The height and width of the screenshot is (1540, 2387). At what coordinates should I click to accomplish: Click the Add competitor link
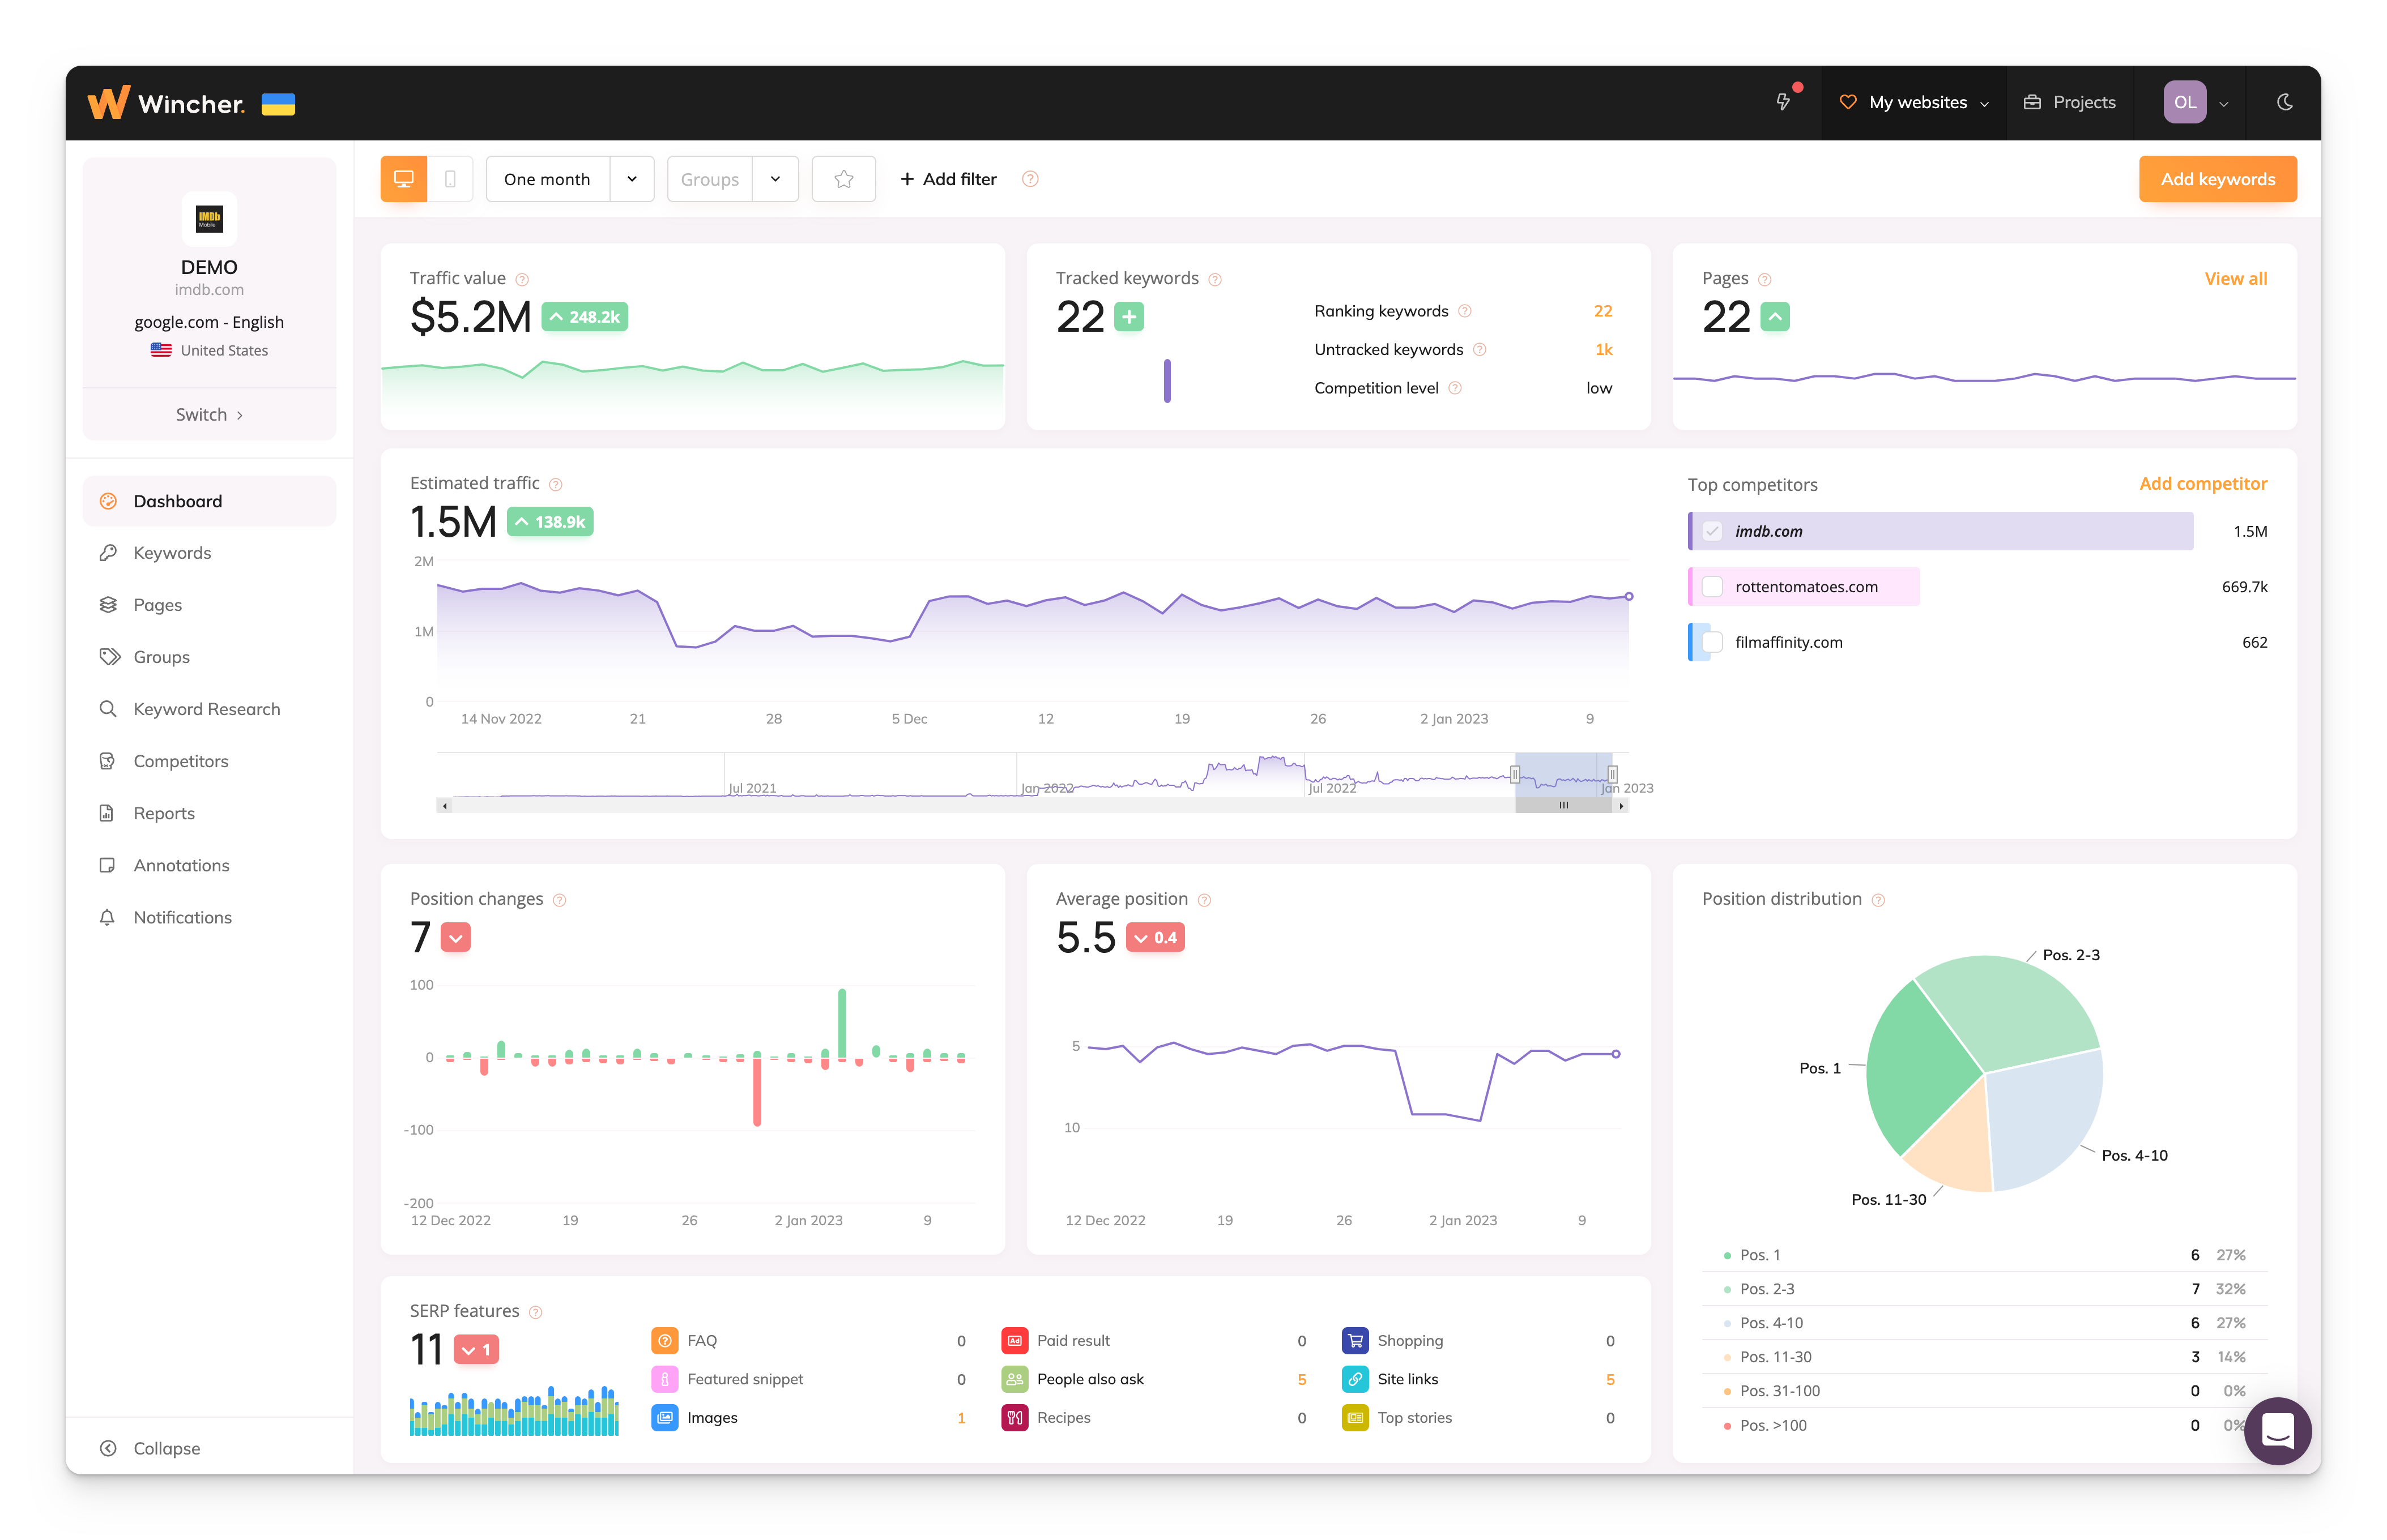click(x=2203, y=484)
